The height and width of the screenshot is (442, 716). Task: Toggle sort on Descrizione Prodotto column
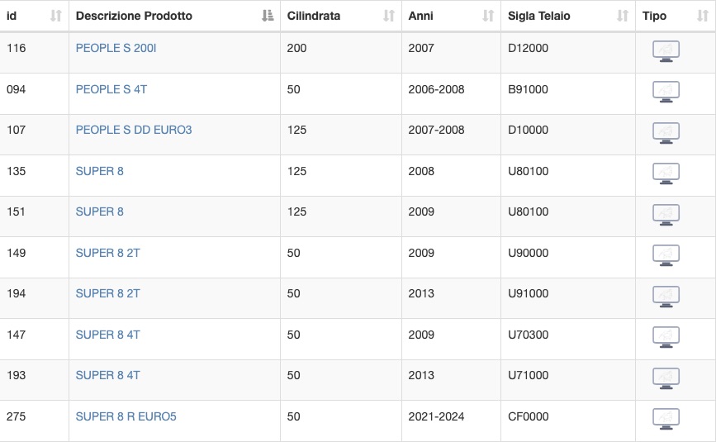pyautogui.click(x=268, y=16)
